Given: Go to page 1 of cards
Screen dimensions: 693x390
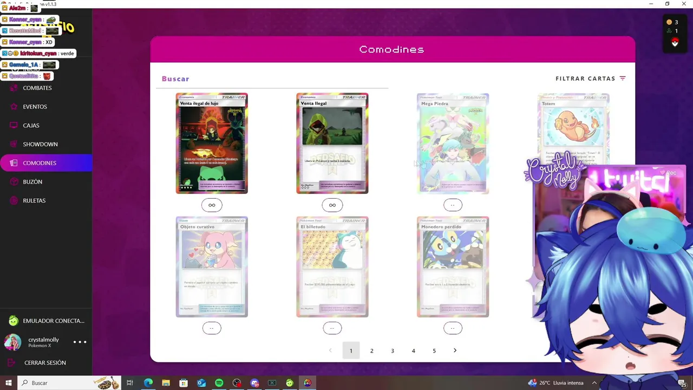Looking at the screenshot, I should coord(351,350).
